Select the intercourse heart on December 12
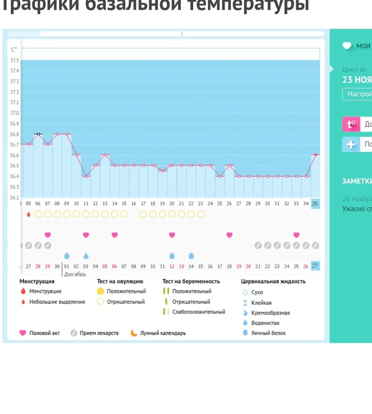Image resolution: width=372 pixels, height=414 pixels. click(x=172, y=235)
